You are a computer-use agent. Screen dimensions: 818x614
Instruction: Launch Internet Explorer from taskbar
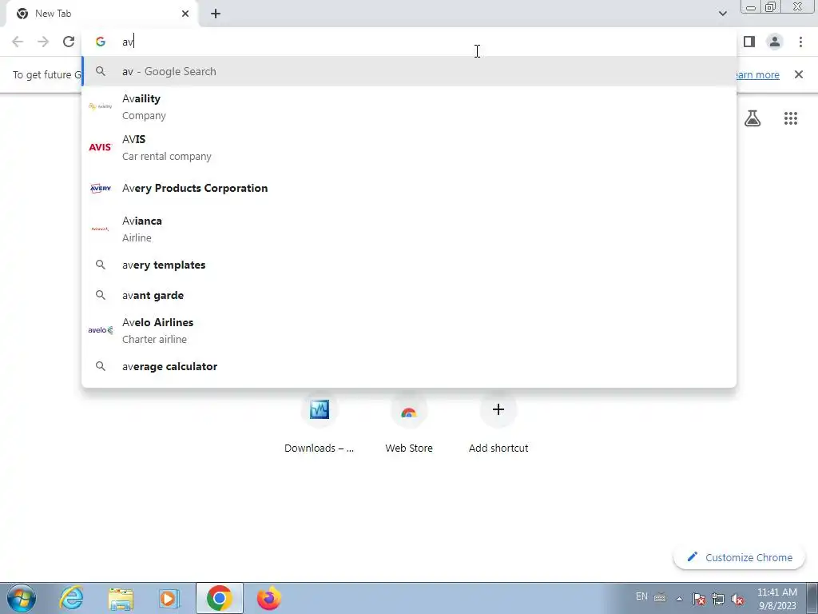coord(71,598)
